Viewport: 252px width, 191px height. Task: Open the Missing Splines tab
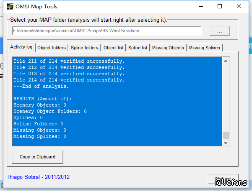coord(205,48)
